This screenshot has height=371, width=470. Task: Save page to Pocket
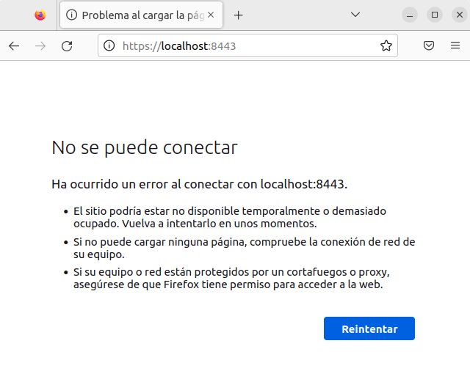429,45
